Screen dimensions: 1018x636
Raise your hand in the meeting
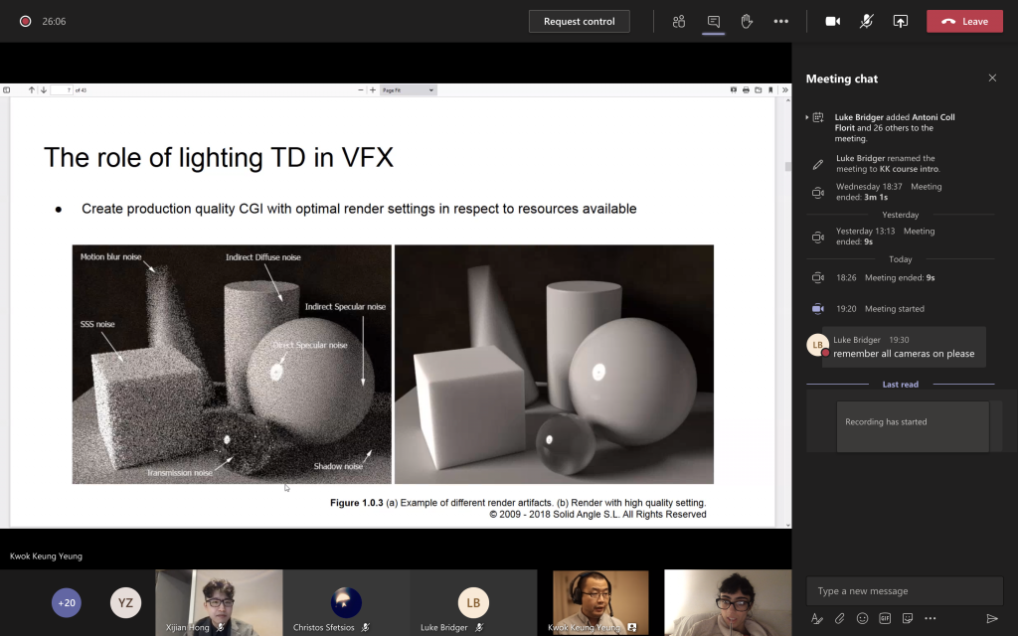click(747, 21)
